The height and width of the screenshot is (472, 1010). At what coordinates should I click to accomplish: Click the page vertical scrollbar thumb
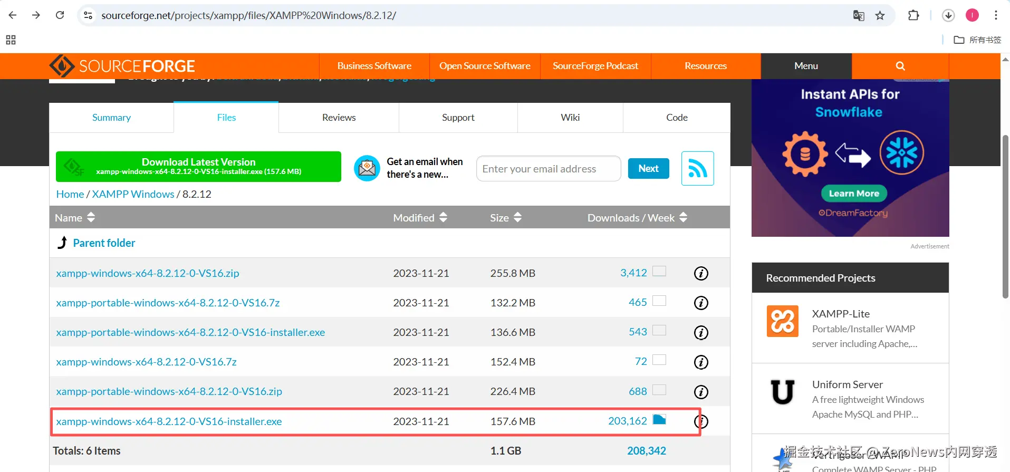1005,217
